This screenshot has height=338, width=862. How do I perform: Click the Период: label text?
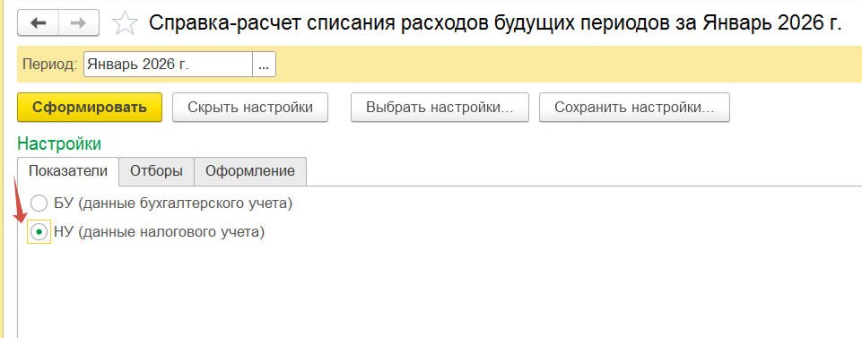(50, 65)
